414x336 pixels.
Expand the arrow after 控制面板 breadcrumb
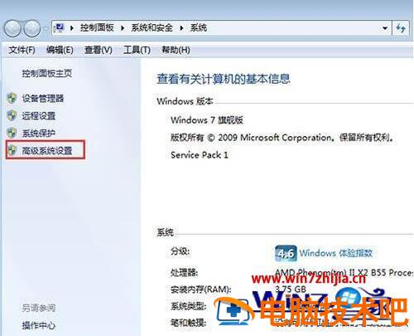(123, 28)
